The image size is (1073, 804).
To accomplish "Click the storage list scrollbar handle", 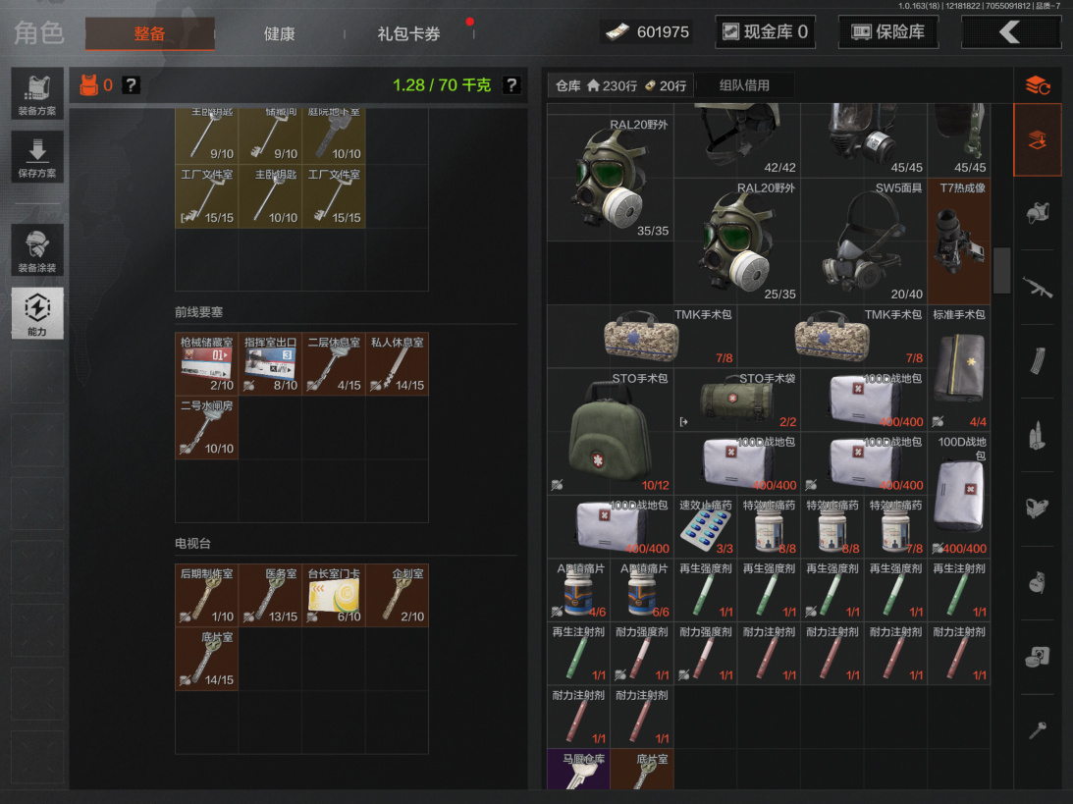I will pyautogui.click(x=1001, y=270).
